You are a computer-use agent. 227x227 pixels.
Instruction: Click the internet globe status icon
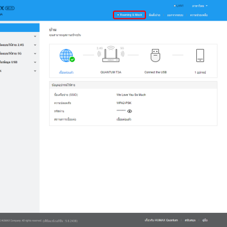pos(67,56)
